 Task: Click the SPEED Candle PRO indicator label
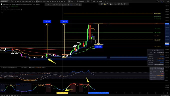point(5,6)
